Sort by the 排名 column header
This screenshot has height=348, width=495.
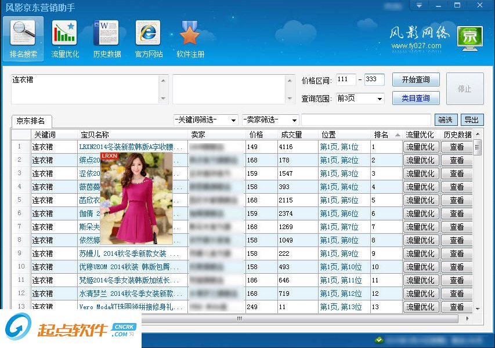386,135
